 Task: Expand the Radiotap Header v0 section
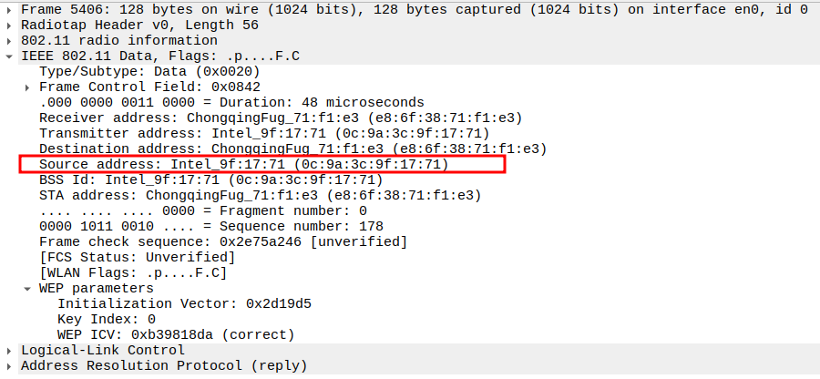10,26
